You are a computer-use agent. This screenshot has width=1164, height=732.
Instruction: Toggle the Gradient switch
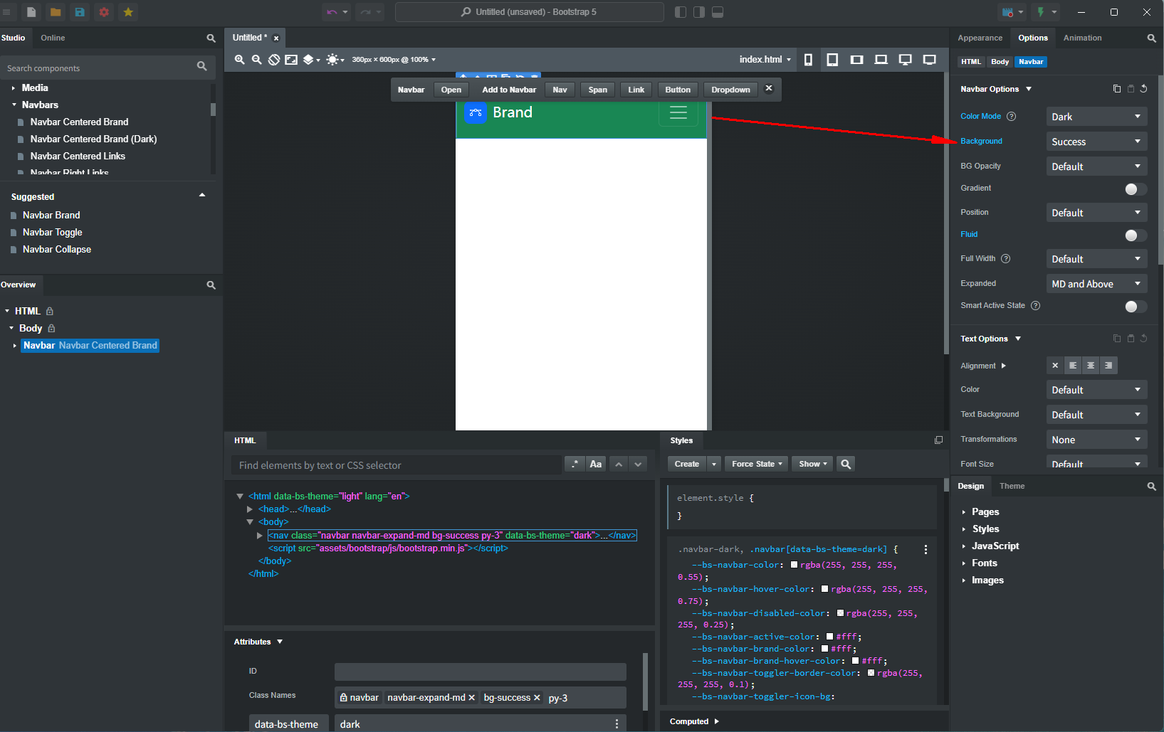pyautogui.click(x=1136, y=189)
